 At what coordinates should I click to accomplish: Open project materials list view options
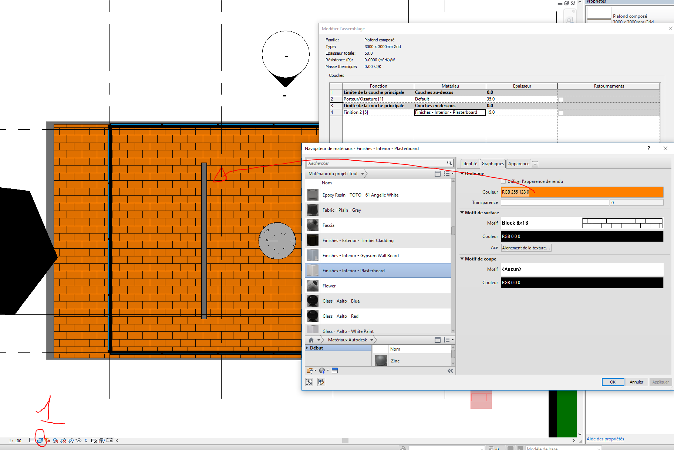(x=448, y=174)
